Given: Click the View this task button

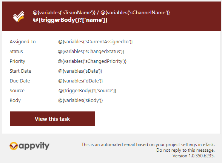Looking at the screenshot, I should tap(52, 119).
